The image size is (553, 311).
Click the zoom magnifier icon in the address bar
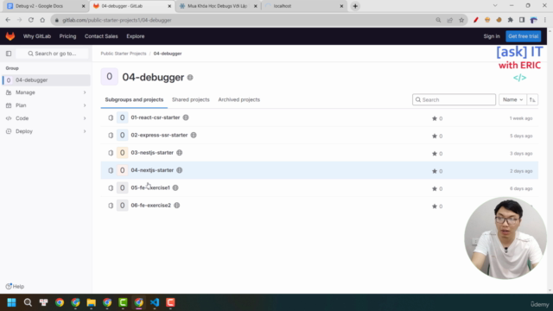coord(438,20)
